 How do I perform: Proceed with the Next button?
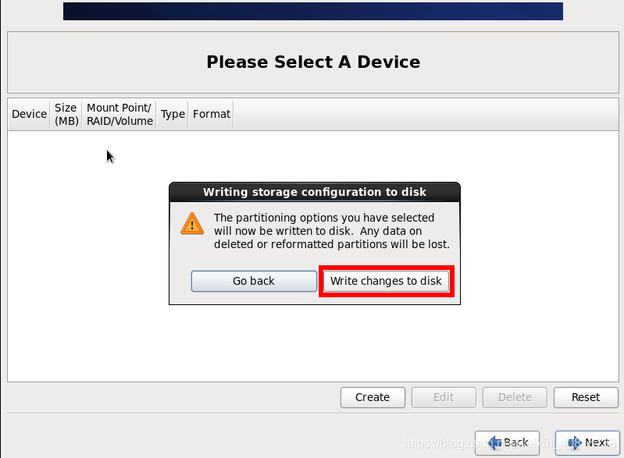[x=587, y=442]
